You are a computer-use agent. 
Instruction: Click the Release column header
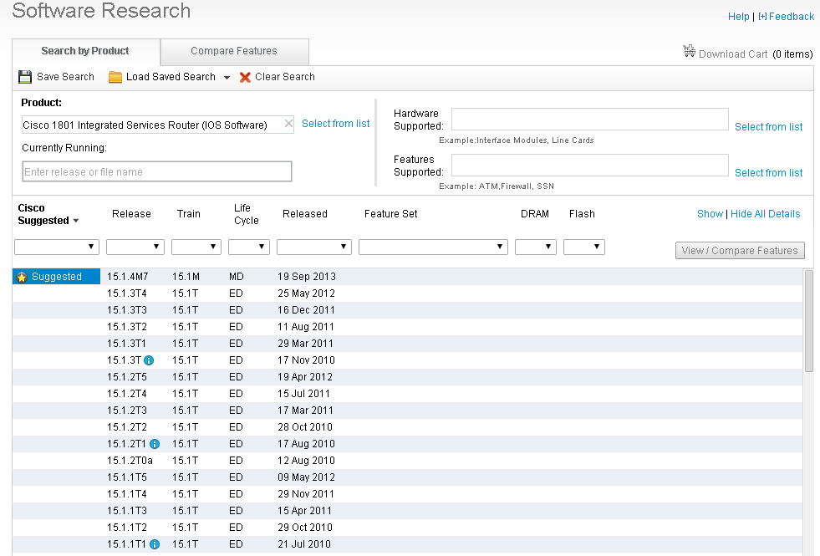tap(131, 214)
